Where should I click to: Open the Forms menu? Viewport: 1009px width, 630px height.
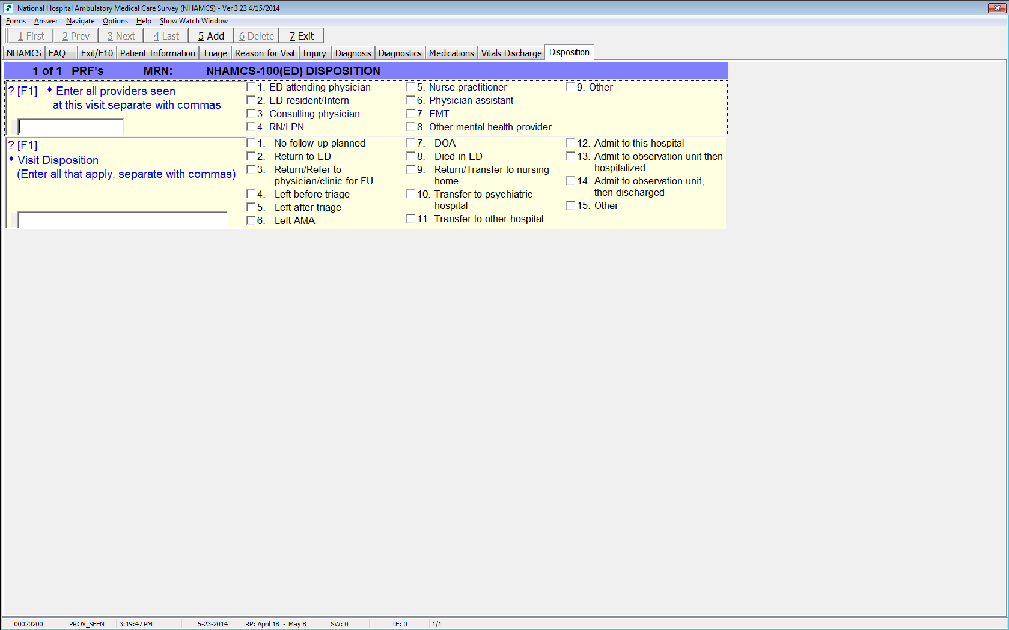click(16, 21)
